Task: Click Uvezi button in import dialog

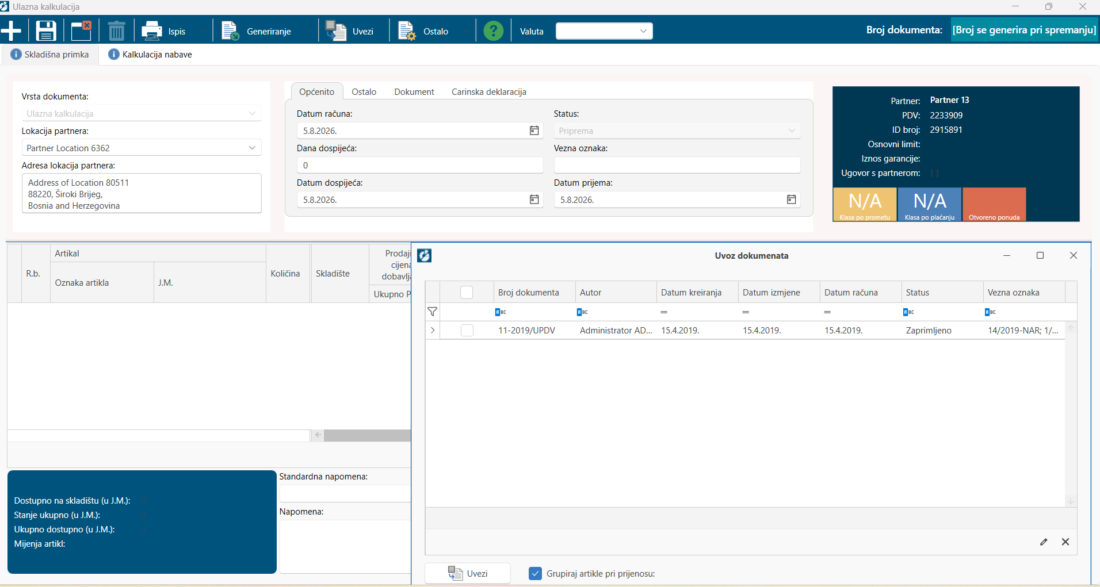Action: tap(468, 573)
